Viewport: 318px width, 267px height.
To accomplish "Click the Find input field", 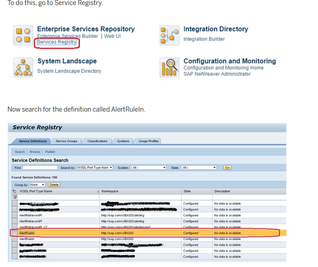I will click(x=40, y=168).
